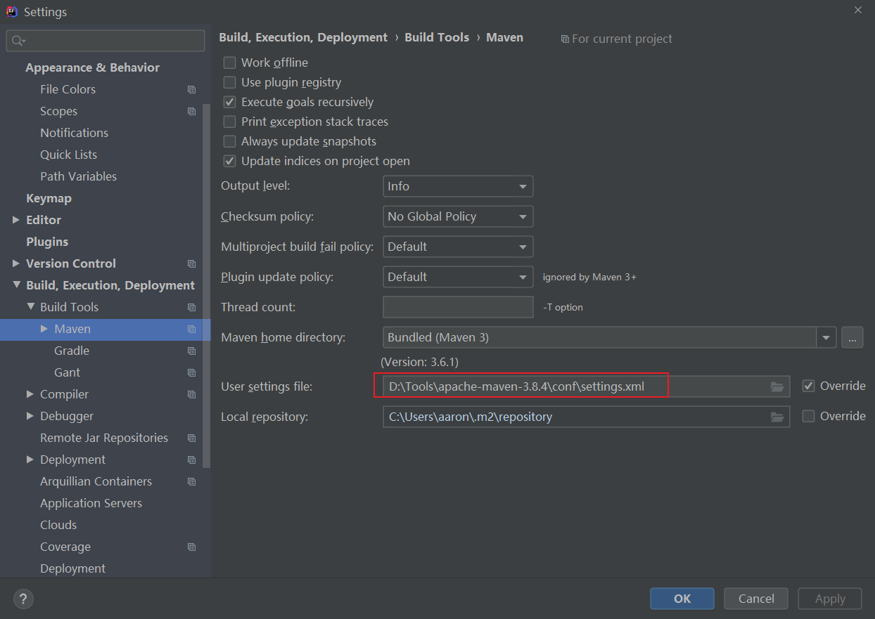Screen dimensions: 875x619
Task: Uncheck Update indices on project open
Action: (x=229, y=161)
